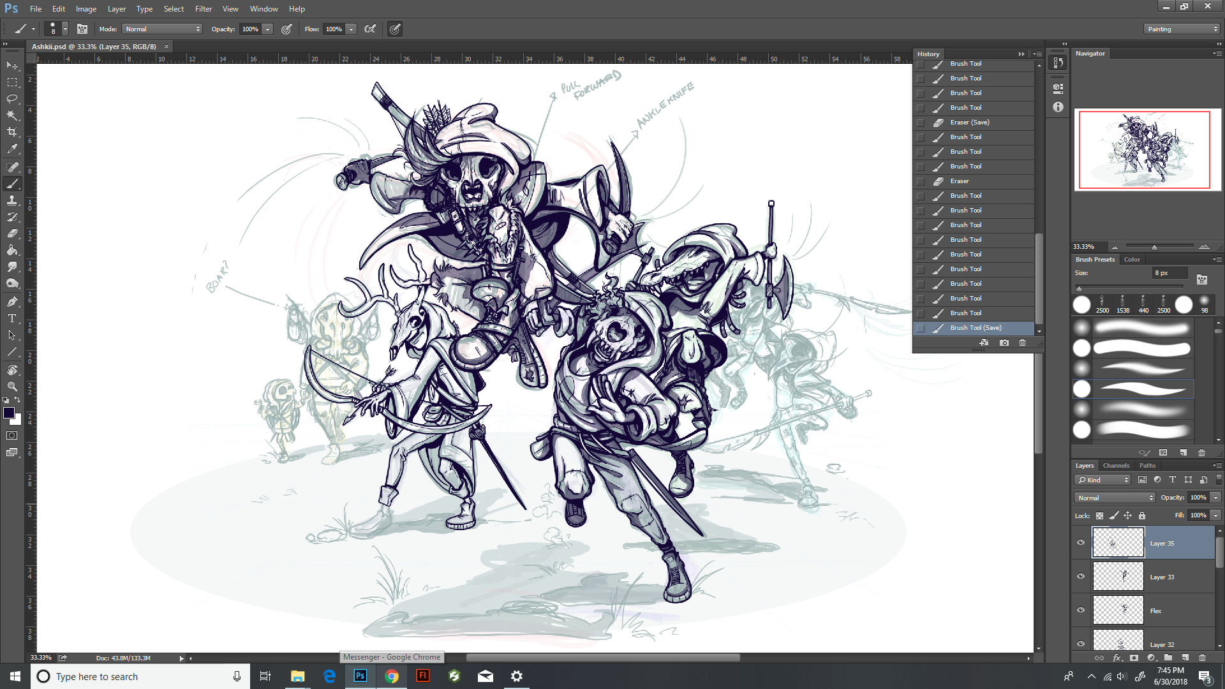Enable airbrush mode in options bar

370,29
